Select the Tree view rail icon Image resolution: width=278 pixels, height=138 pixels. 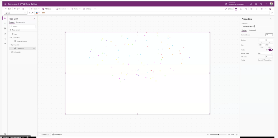[x=5, y=18]
